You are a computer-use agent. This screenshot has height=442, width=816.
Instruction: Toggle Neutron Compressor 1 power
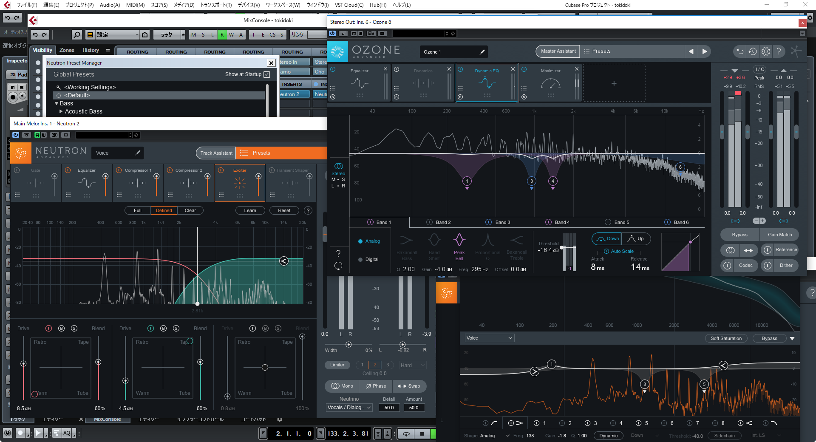coord(119,170)
